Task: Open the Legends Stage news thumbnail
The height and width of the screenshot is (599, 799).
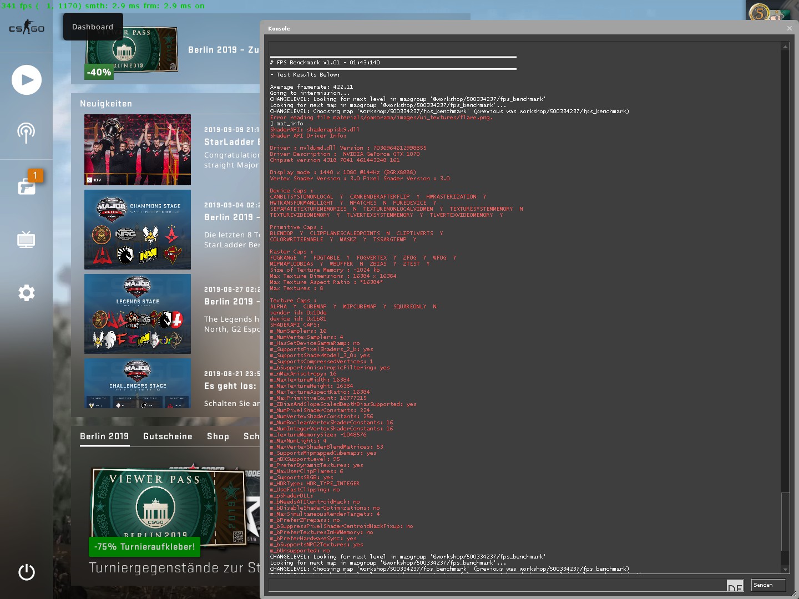Action: 138,314
